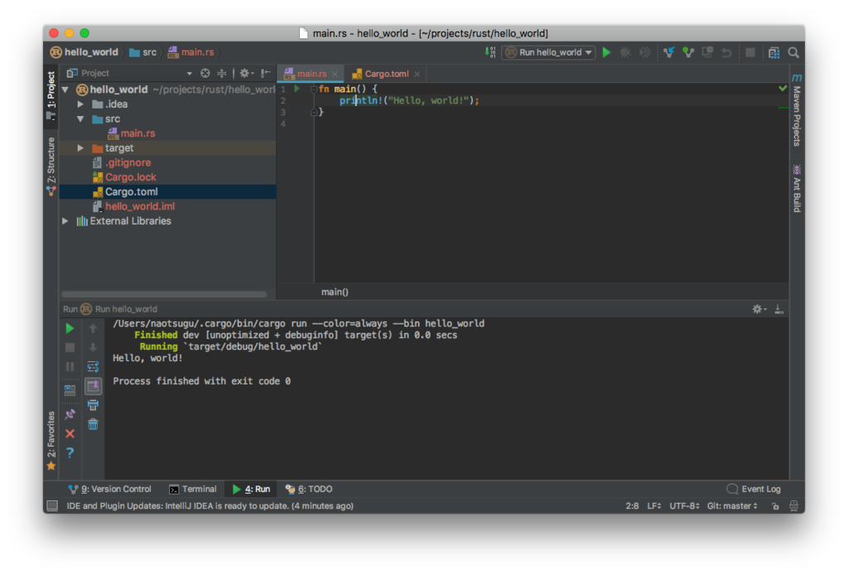Toggle Scroll to End in Run console
This screenshot has height=575, width=848.
[93, 386]
